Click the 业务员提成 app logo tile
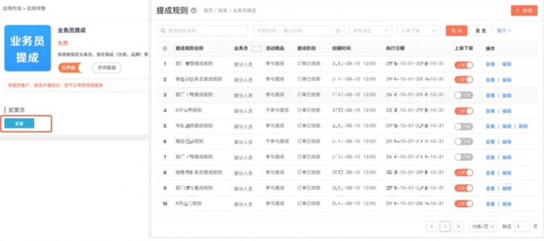544x241 pixels. tap(27, 48)
